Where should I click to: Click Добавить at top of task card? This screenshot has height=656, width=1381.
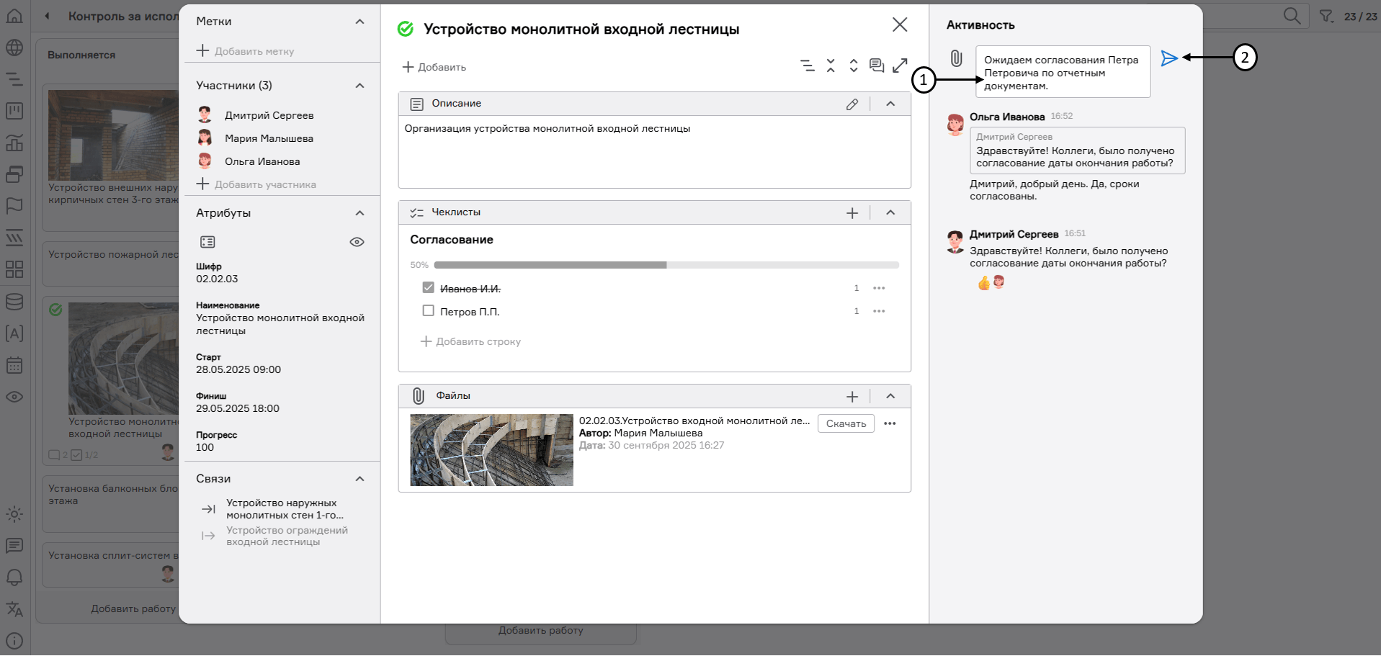434,67
